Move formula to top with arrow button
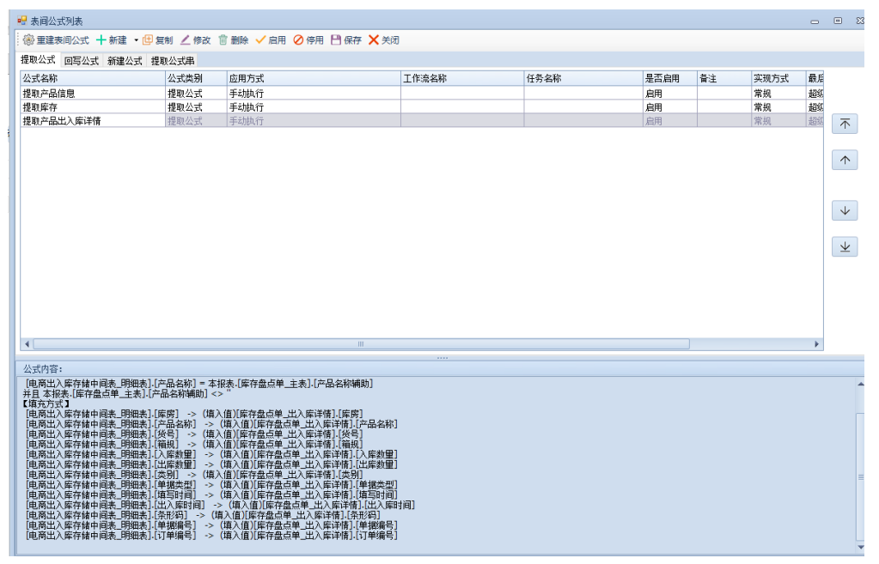879x564 pixels. [x=845, y=124]
